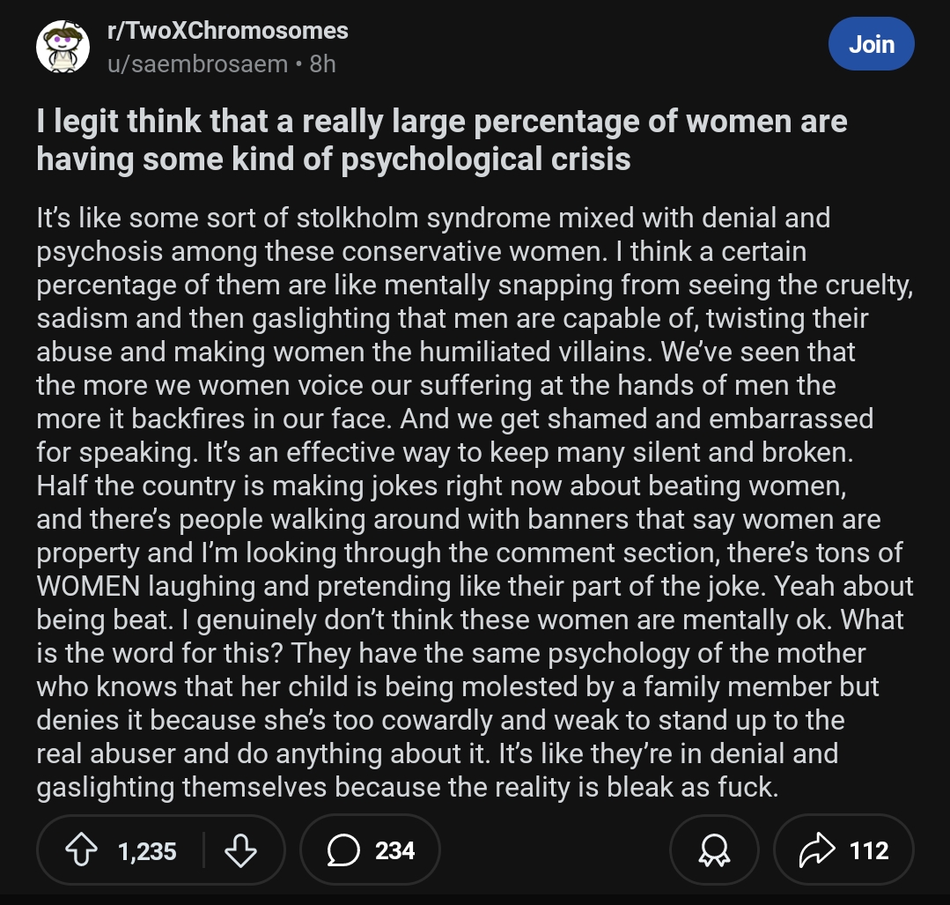Click the capitalized word WOMEN in the body
The width and height of the screenshot is (950, 905).
tap(92, 586)
